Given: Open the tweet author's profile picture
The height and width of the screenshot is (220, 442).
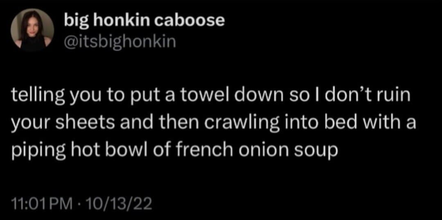Looking at the screenshot, I should (32, 30).
